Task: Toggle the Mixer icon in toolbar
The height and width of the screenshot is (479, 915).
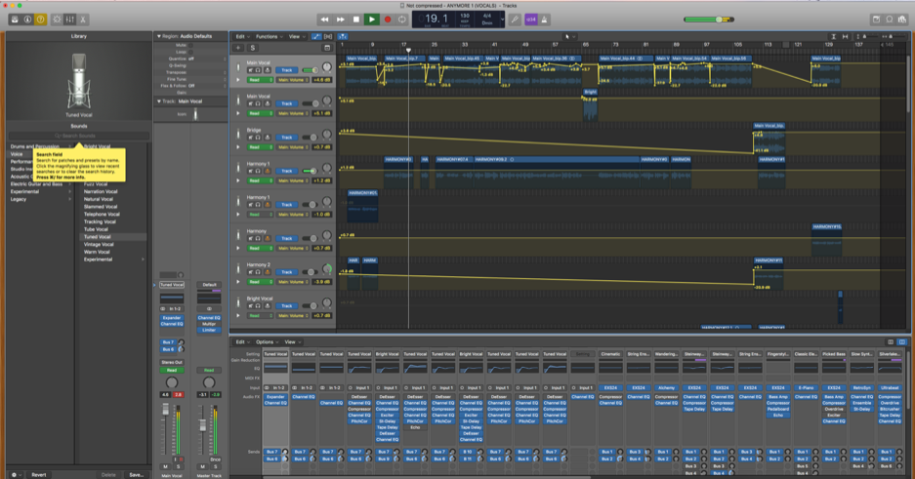Action: [x=69, y=20]
